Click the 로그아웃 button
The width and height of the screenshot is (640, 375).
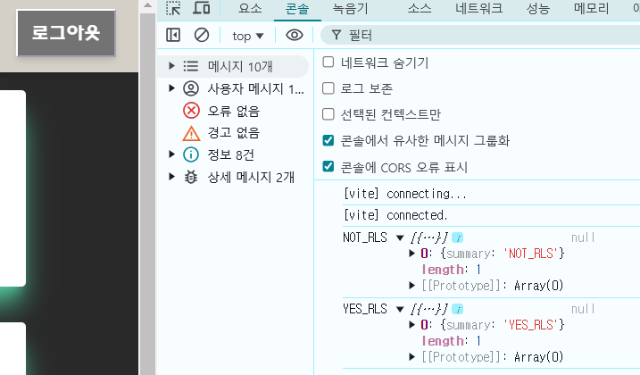[66, 33]
